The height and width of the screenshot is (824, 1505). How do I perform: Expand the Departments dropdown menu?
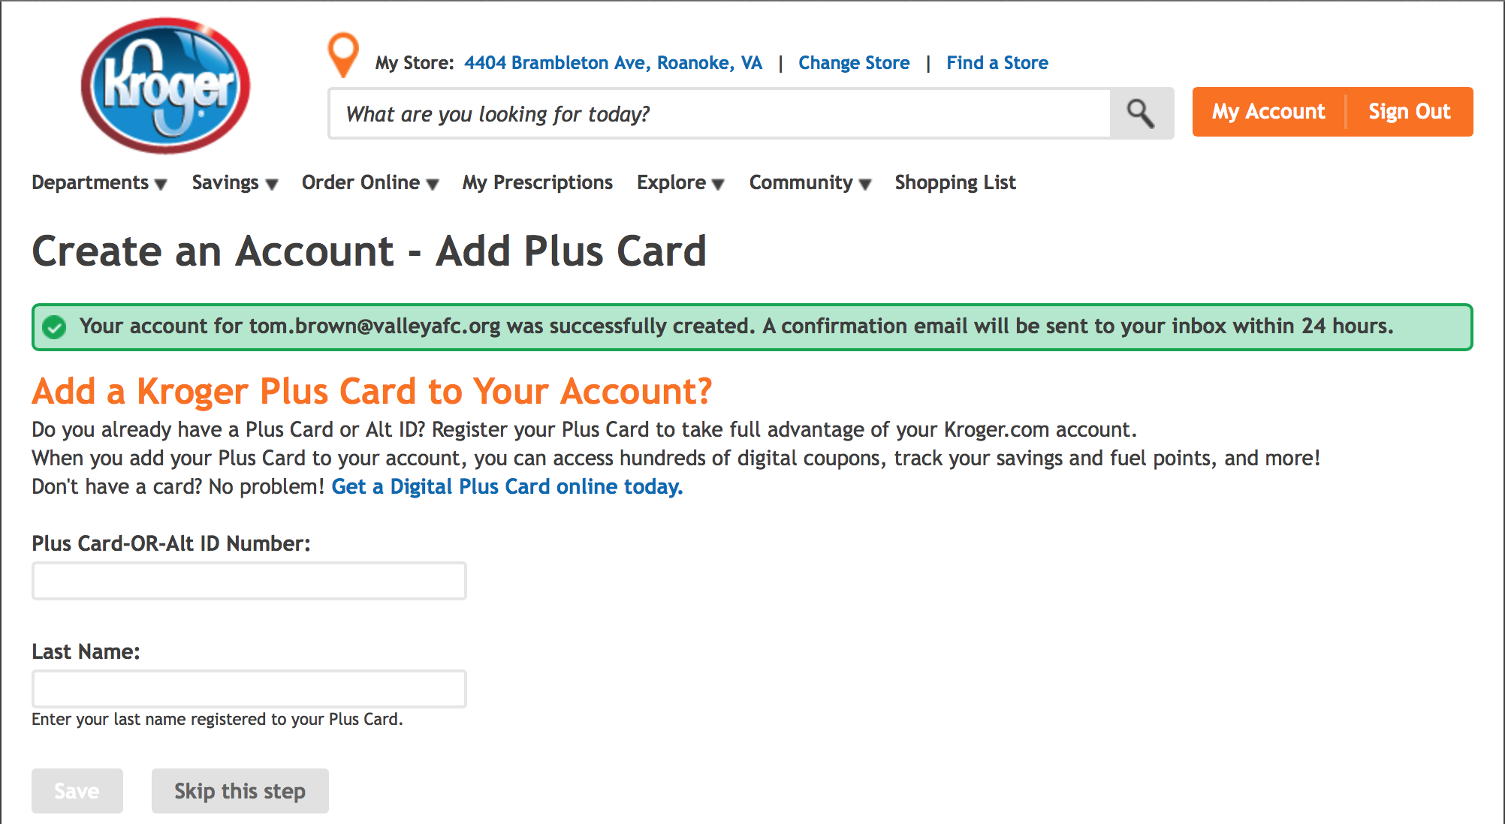pyautogui.click(x=96, y=182)
